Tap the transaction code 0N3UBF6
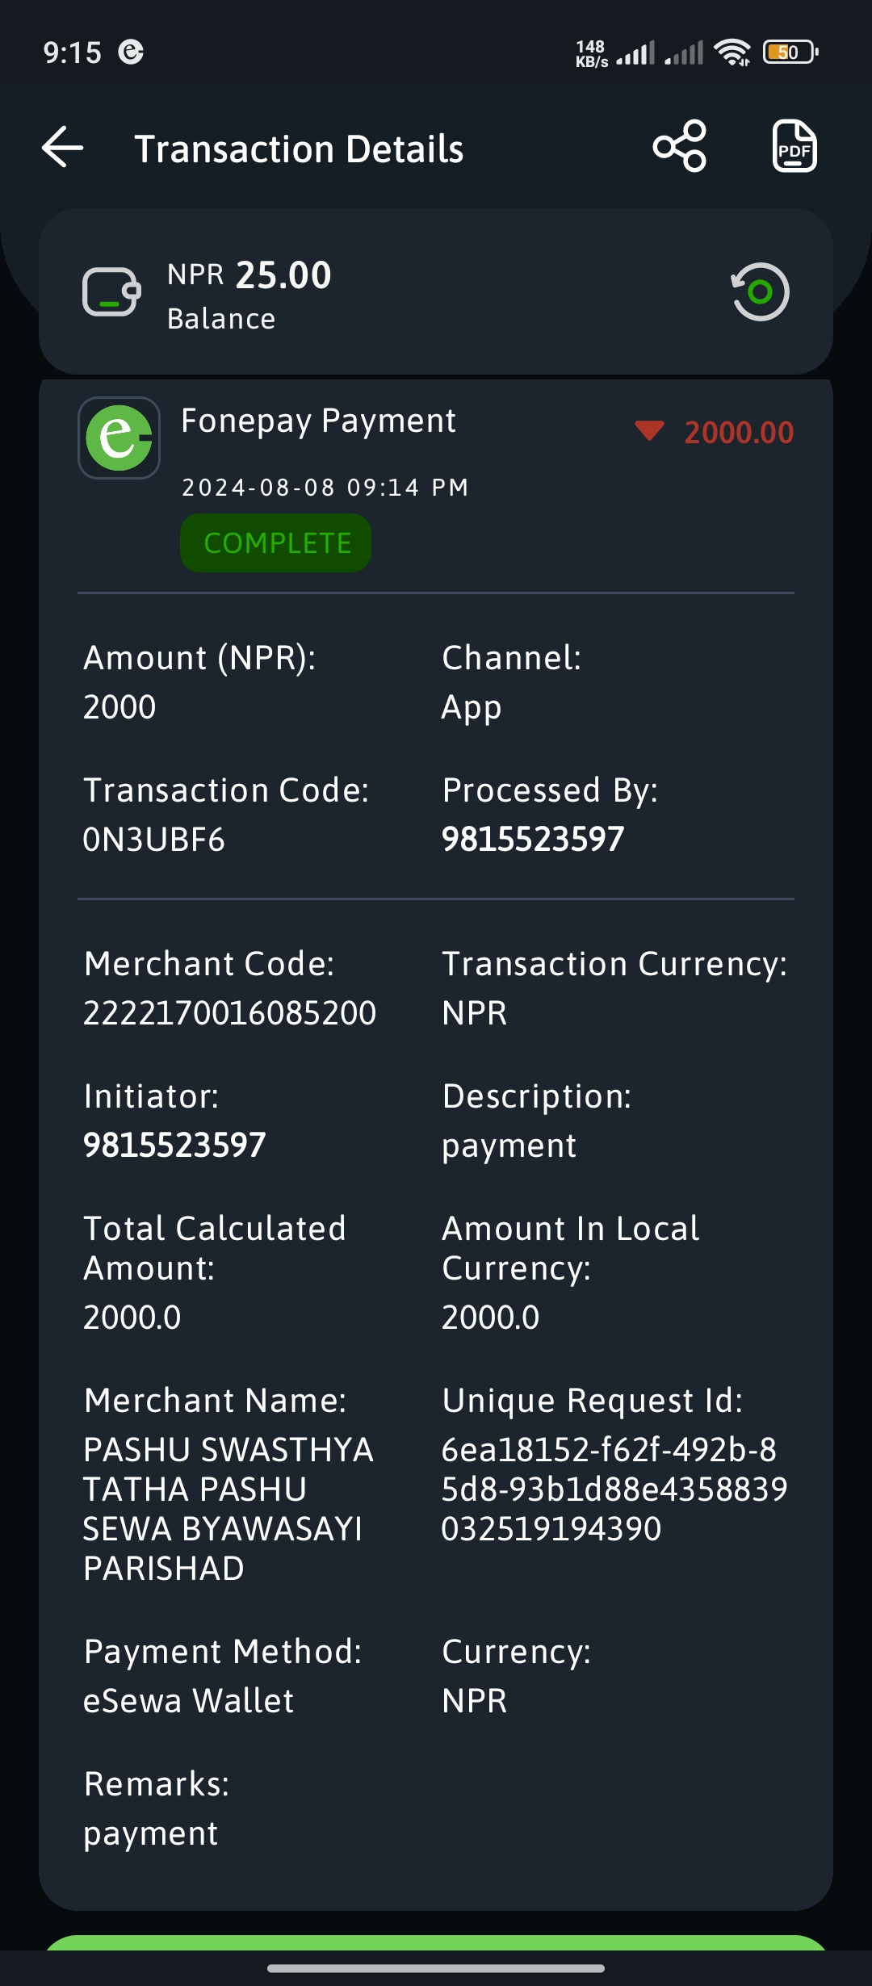 (153, 840)
